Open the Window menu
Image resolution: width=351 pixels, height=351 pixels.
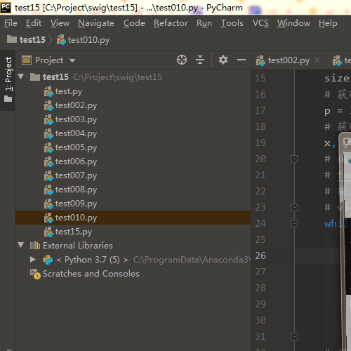(x=293, y=23)
